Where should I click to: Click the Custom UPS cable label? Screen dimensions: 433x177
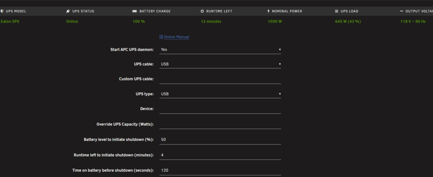coord(136,79)
